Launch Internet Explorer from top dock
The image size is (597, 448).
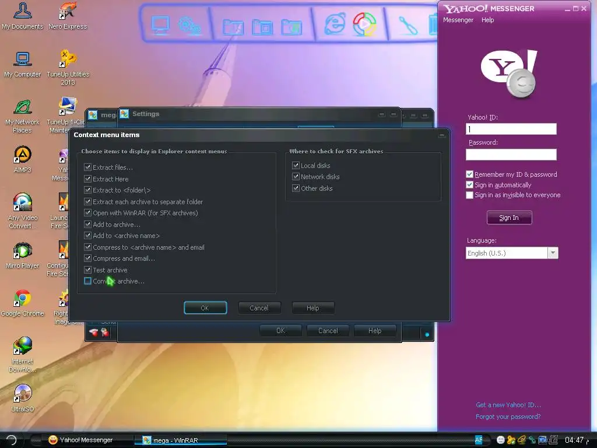coord(335,23)
